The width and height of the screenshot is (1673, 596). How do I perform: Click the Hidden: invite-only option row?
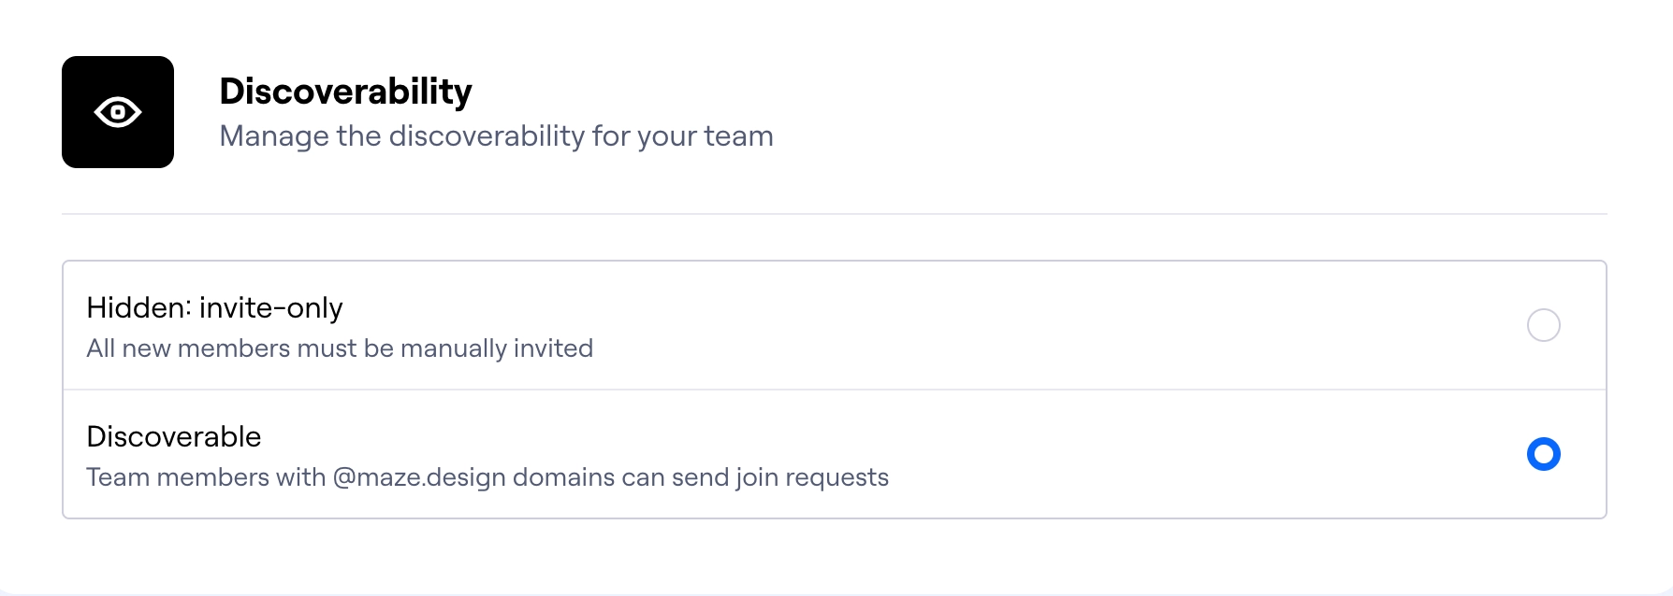pyautogui.click(x=749, y=325)
